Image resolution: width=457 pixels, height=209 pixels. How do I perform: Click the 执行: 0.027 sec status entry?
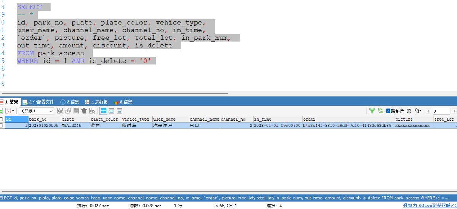coord(93,206)
